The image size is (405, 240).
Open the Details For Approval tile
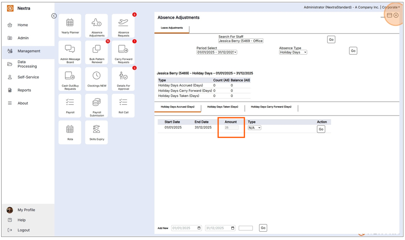pos(123,79)
